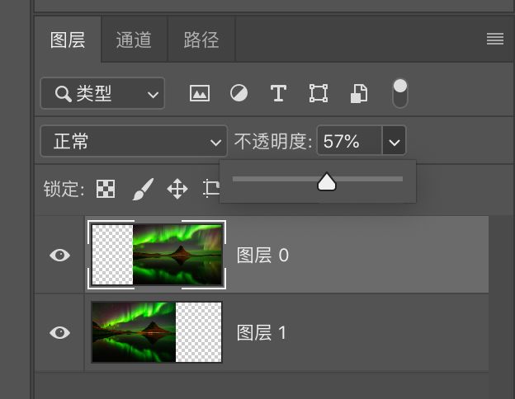Viewport: 515px width, 399px height.
Task: Filter by type layers T icon
Action: pyautogui.click(x=278, y=93)
